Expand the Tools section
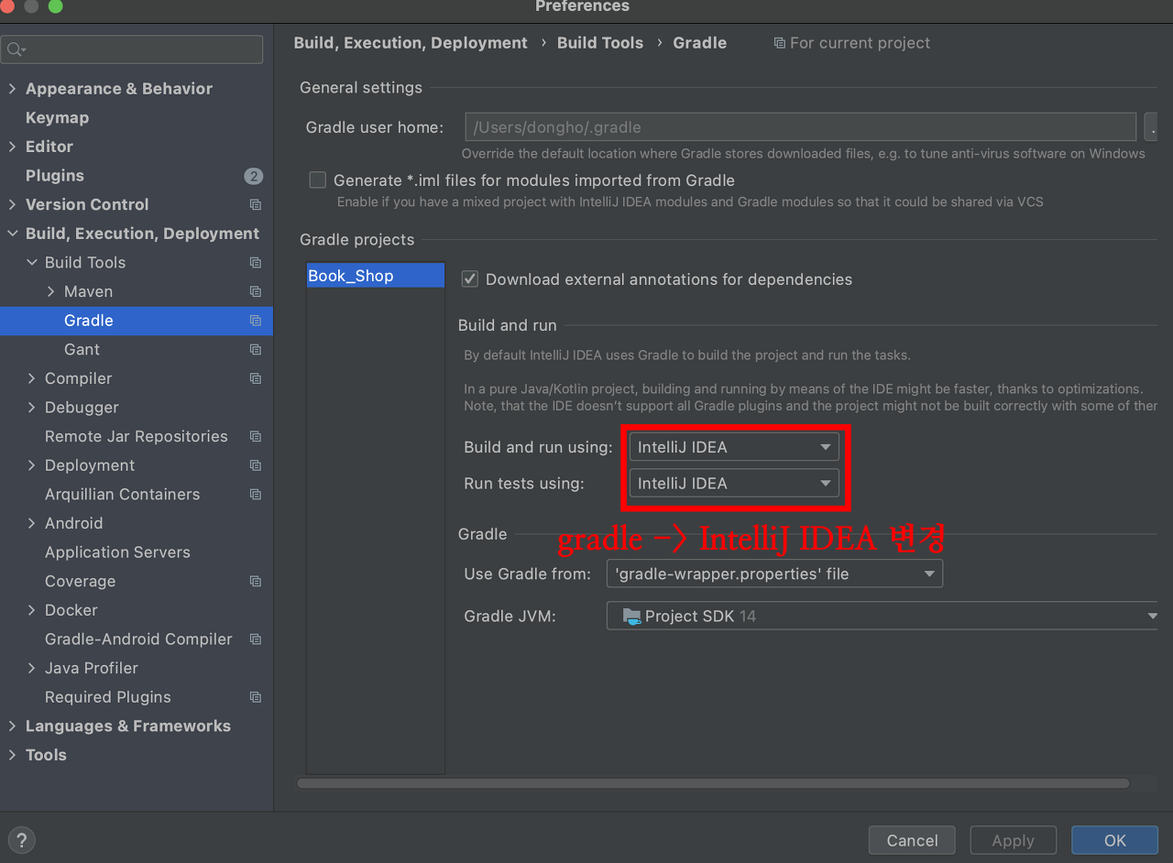This screenshot has width=1173, height=863. click(12, 755)
